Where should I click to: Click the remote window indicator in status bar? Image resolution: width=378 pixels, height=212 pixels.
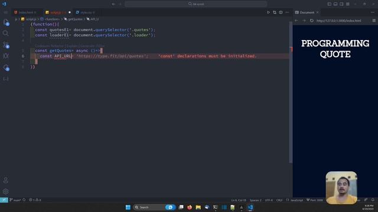(4, 200)
